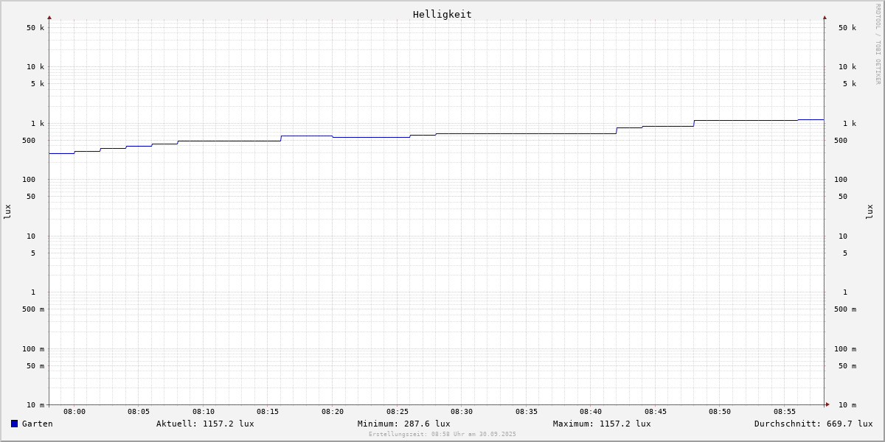Click the right-side lux axis title
The width and height of the screenshot is (885, 442).
click(870, 211)
